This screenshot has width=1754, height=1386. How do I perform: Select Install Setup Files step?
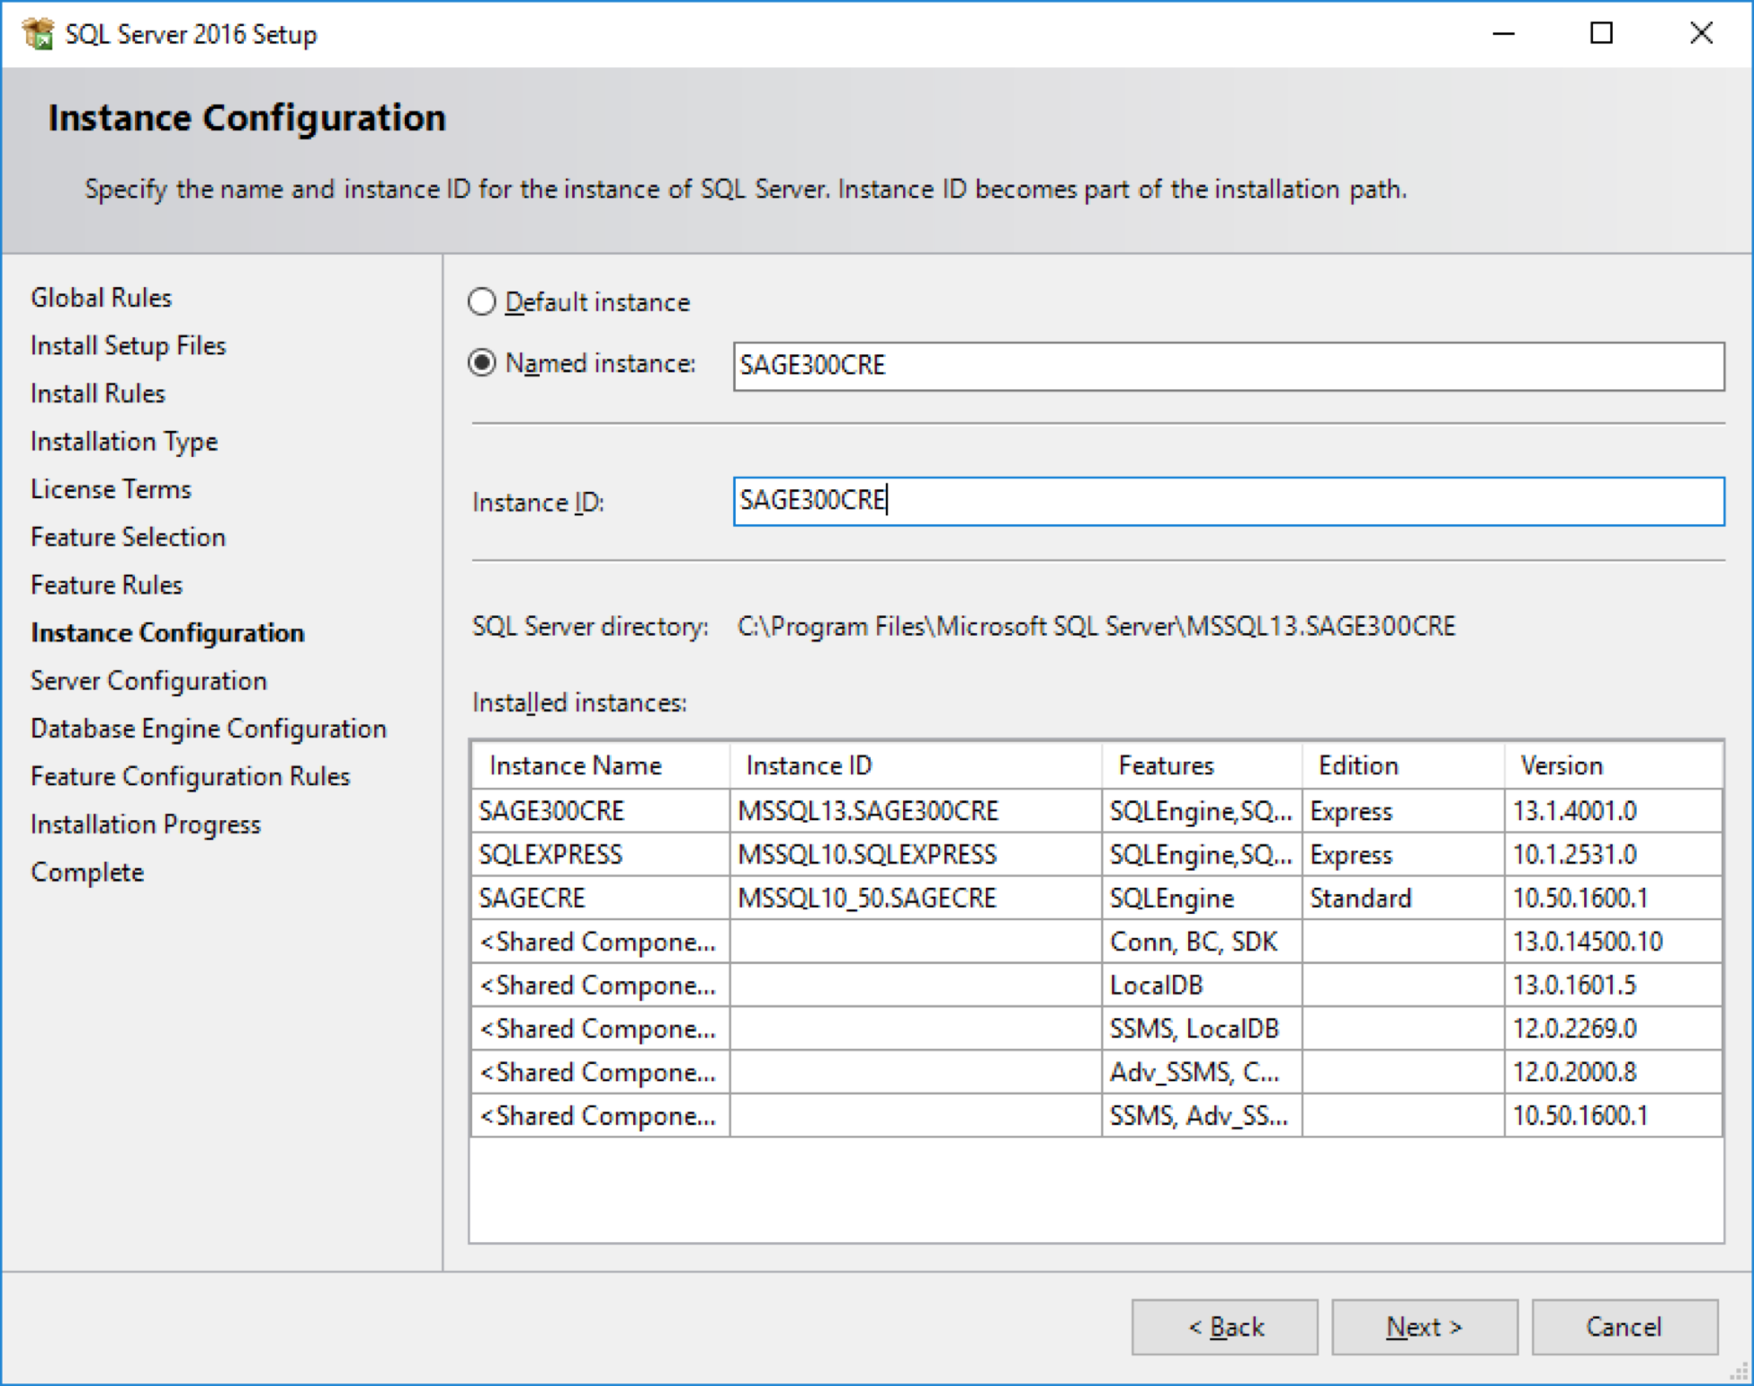tap(128, 345)
